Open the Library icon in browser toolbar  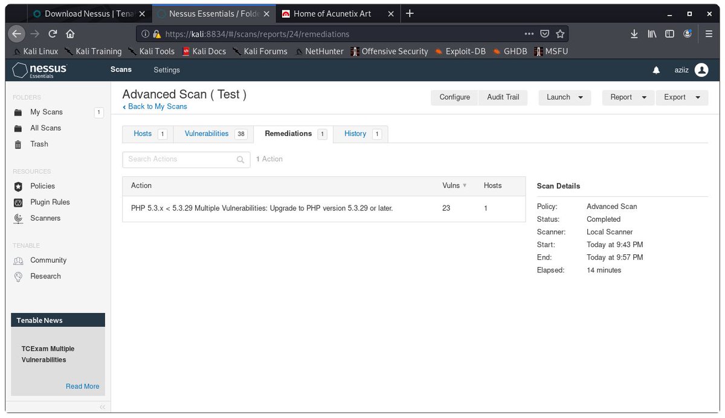[x=652, y=34]
